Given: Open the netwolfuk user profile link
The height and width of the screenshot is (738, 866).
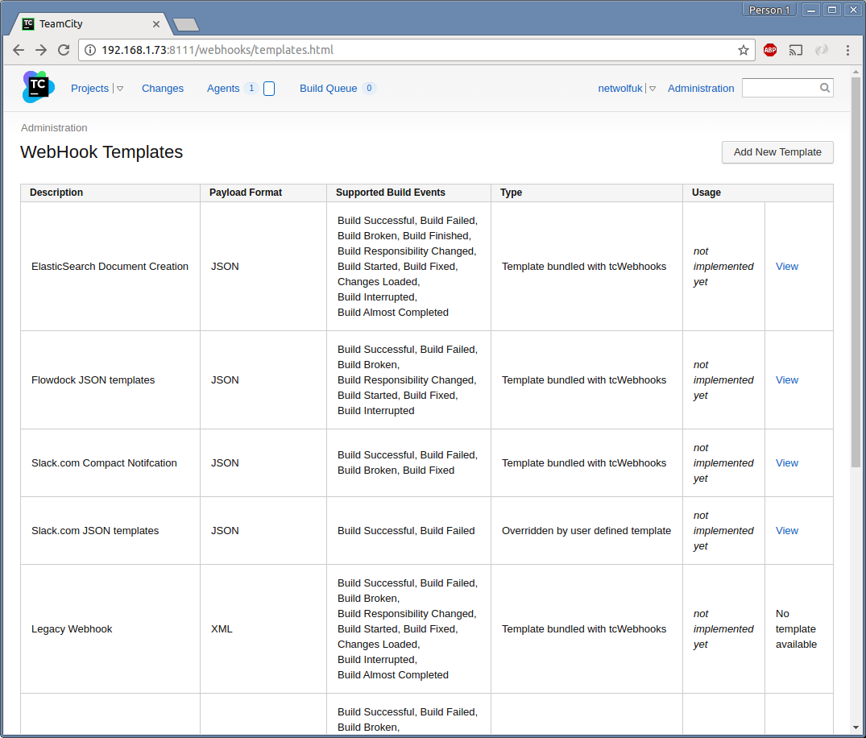Looking at the screenshot, I should [x=620, y=89].
